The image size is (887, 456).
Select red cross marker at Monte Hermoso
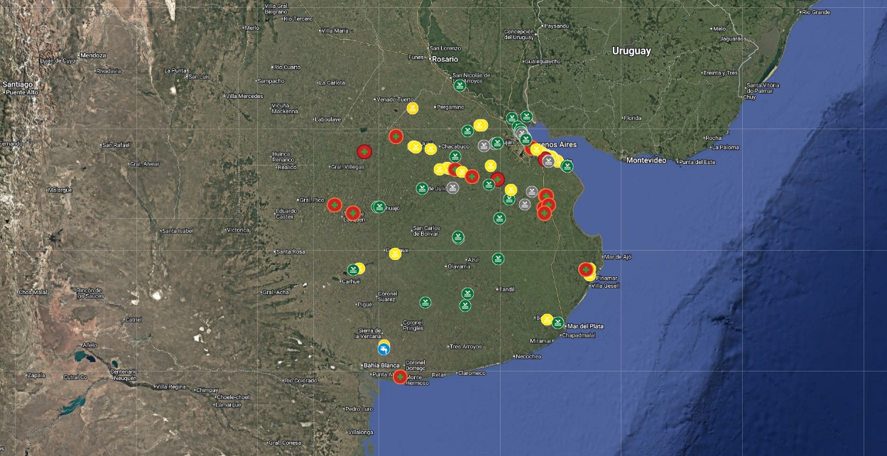pyautogui.click(x=401, y=376)
